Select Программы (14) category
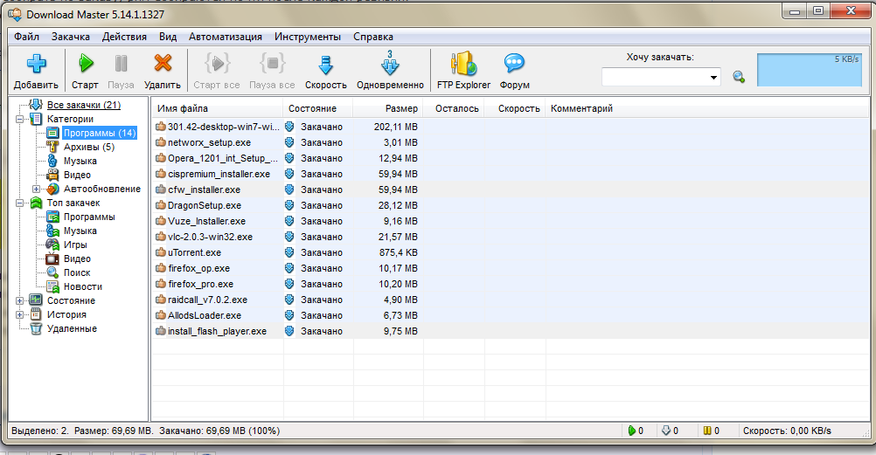Screen dimensions: 876x455 pos(100,133)
